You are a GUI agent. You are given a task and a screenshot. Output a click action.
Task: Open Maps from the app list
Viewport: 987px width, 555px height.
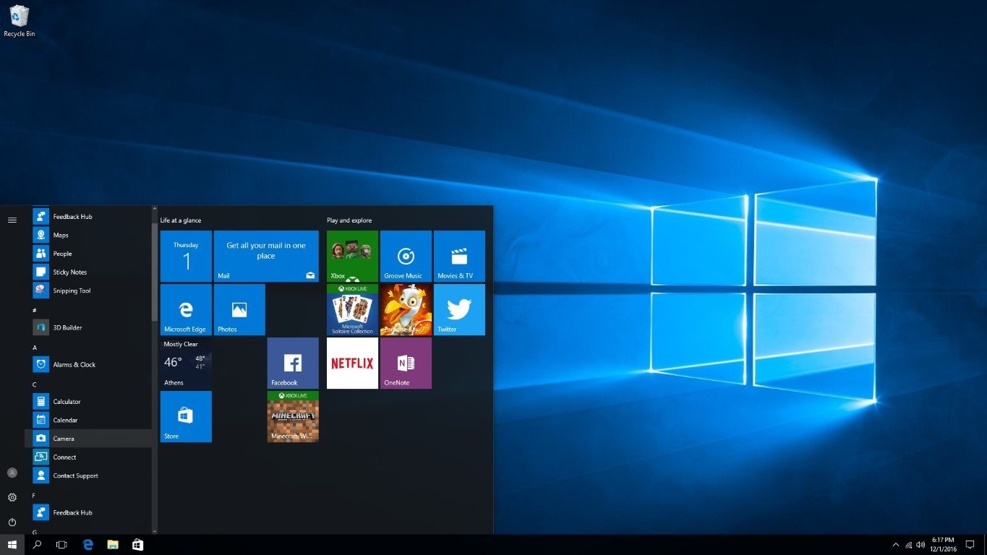pos(88,235)
